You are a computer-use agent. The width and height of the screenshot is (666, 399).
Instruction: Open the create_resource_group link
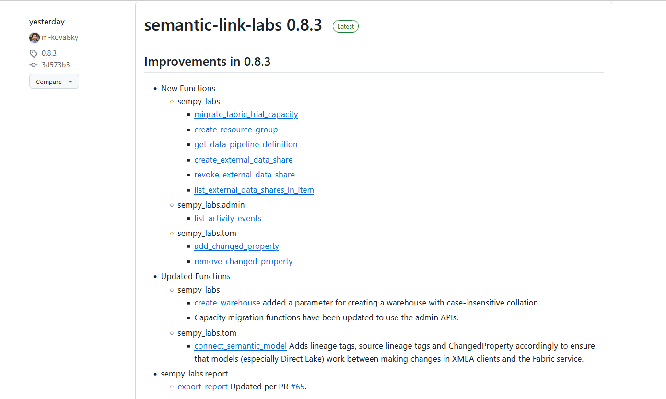(236, 129)
